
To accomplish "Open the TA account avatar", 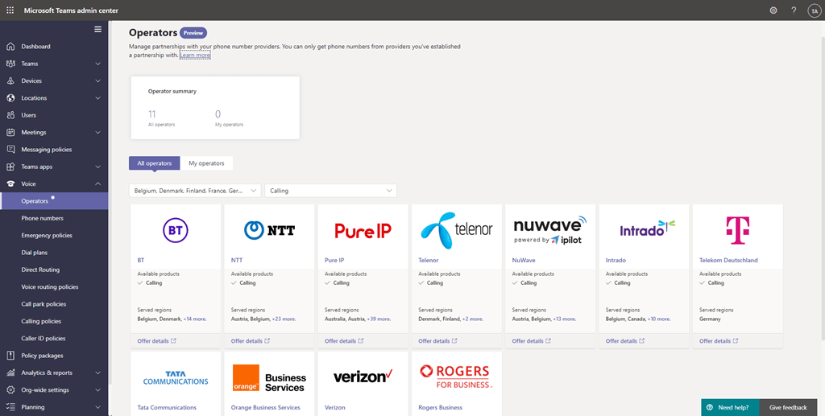I will (815, 10).
